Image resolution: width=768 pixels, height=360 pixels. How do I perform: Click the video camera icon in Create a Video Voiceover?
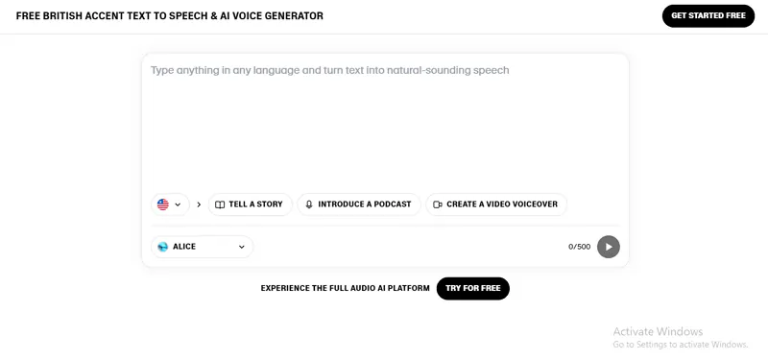click(438, 204)
